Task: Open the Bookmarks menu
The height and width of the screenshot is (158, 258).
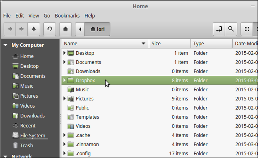Action: pos(67,16)
